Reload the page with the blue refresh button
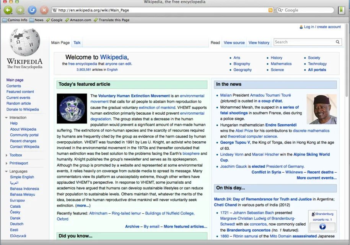350x245 pixels. 32,10
